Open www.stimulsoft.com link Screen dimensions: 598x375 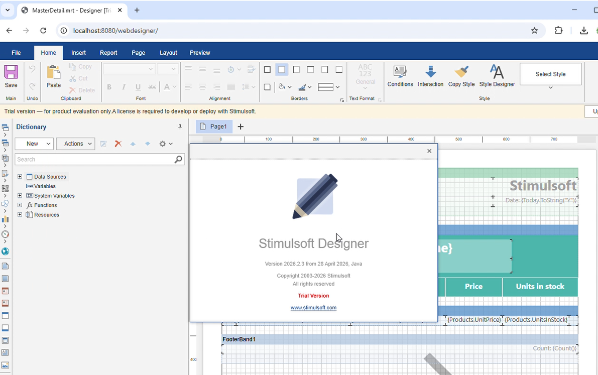point(313,307)
